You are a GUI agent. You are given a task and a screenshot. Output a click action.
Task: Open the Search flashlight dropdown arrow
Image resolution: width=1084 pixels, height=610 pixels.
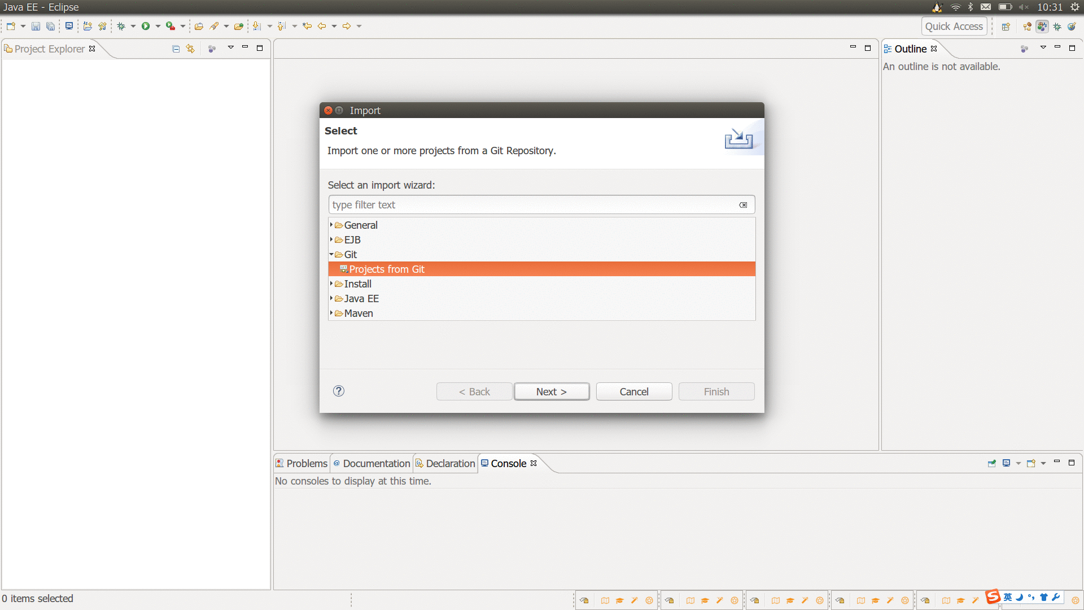point(226,26)
